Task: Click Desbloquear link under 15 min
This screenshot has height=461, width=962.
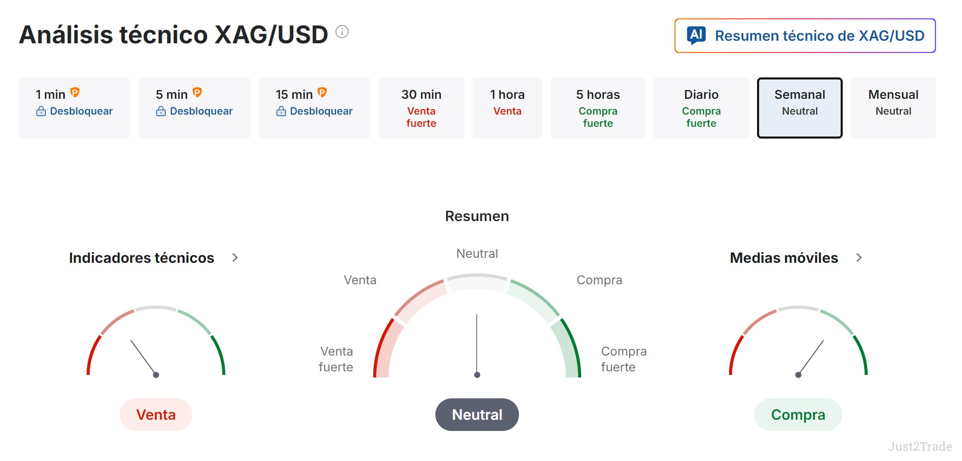Action: 321,111
